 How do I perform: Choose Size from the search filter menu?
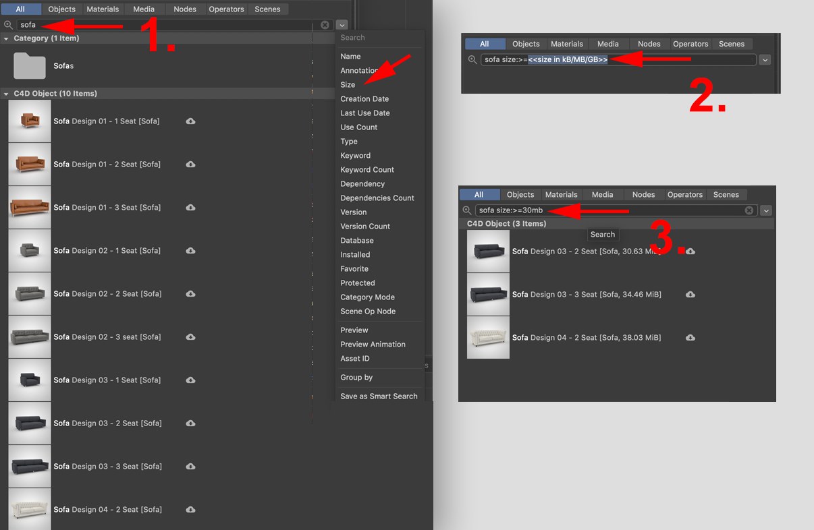point(348,85)
